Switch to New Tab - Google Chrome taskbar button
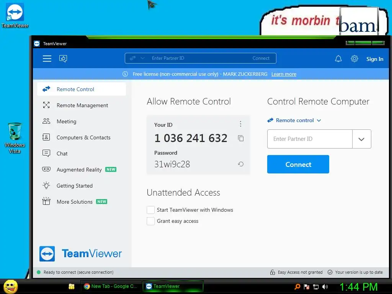Screen dimensions: 392x294 tap(111, 286)
